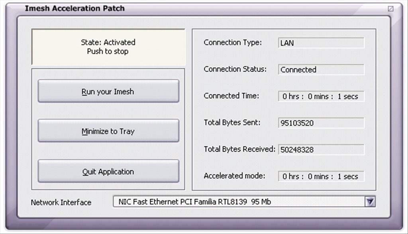This screenshot has height=234, width=408.
Task: Click the Connected Time label
Action: tap(231, 96)
